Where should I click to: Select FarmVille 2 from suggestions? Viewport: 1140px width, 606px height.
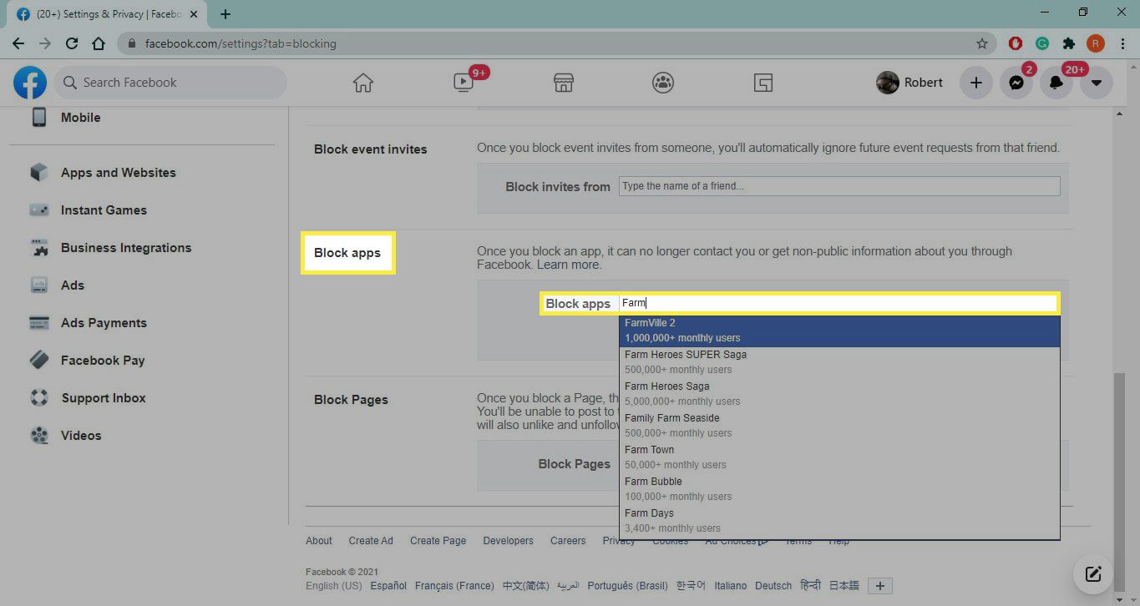coord(839,331)
